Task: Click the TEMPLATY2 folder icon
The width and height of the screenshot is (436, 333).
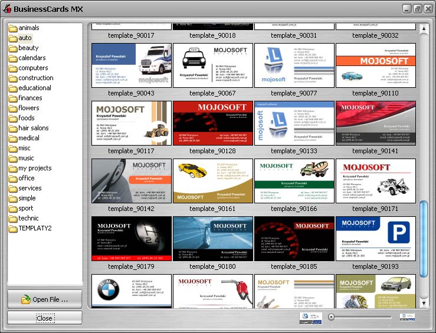Action: pos(13,229)
